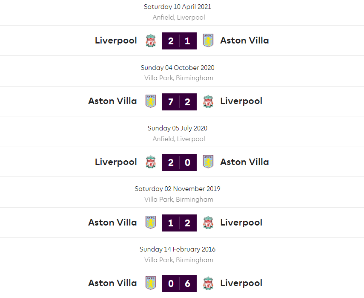
Task: Click Liverpool crest in 14 February 2016 match
Action: (x=208, y=283)
